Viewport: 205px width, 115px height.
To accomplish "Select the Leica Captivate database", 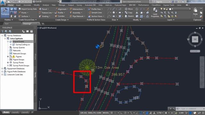I will click(x=16, y=38).
